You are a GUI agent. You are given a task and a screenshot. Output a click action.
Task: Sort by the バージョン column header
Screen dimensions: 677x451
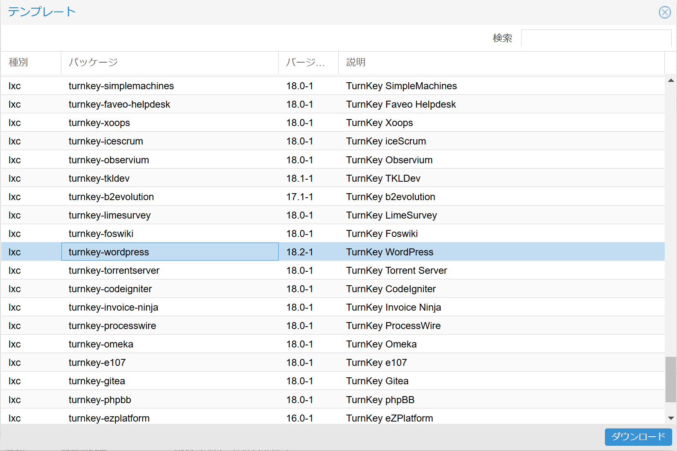pyautogui.click(x=308, y=62)
